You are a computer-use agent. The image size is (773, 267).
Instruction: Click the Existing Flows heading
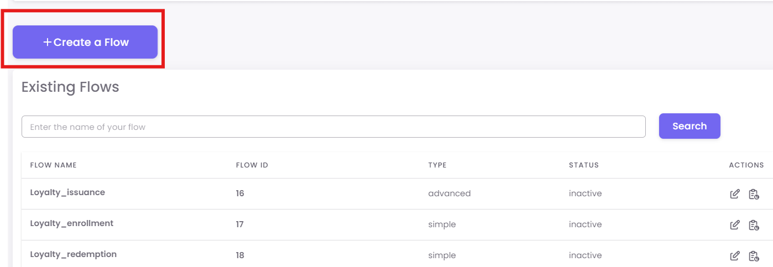point(70,87)
